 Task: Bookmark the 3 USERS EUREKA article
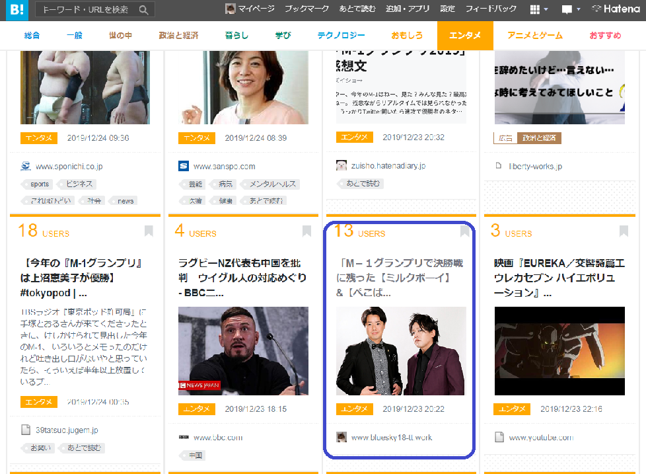coord(624,231)
